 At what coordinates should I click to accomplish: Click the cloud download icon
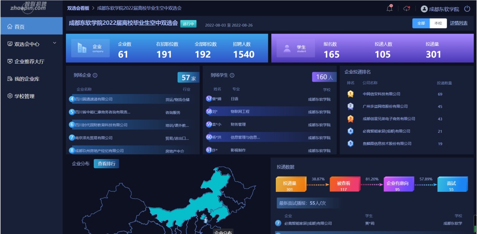(x=406, y=9)
